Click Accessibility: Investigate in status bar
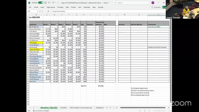This screenshot has height=112, width=199. point(41,111)
